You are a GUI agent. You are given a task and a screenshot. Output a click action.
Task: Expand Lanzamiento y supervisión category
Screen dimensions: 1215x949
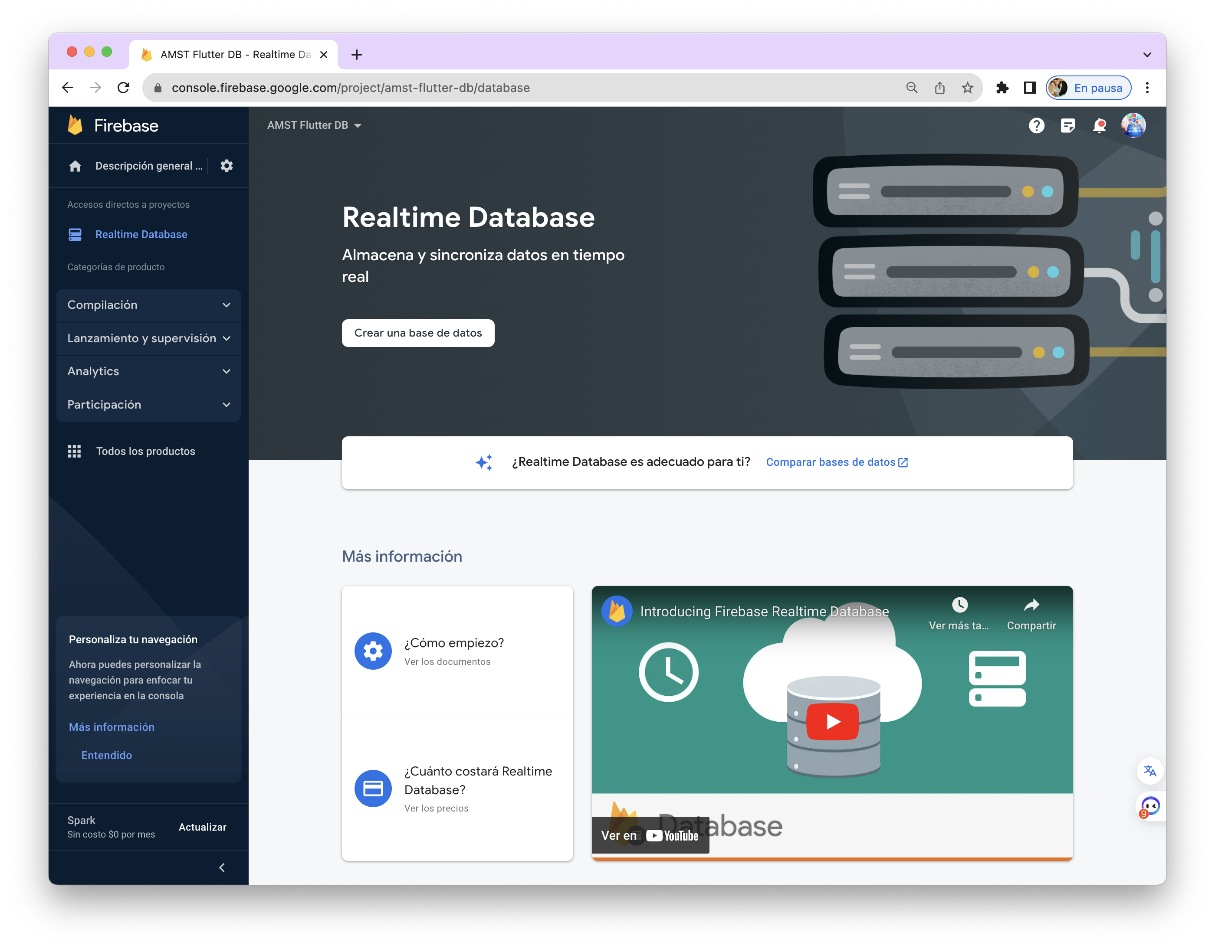click(x=148, y=338)
